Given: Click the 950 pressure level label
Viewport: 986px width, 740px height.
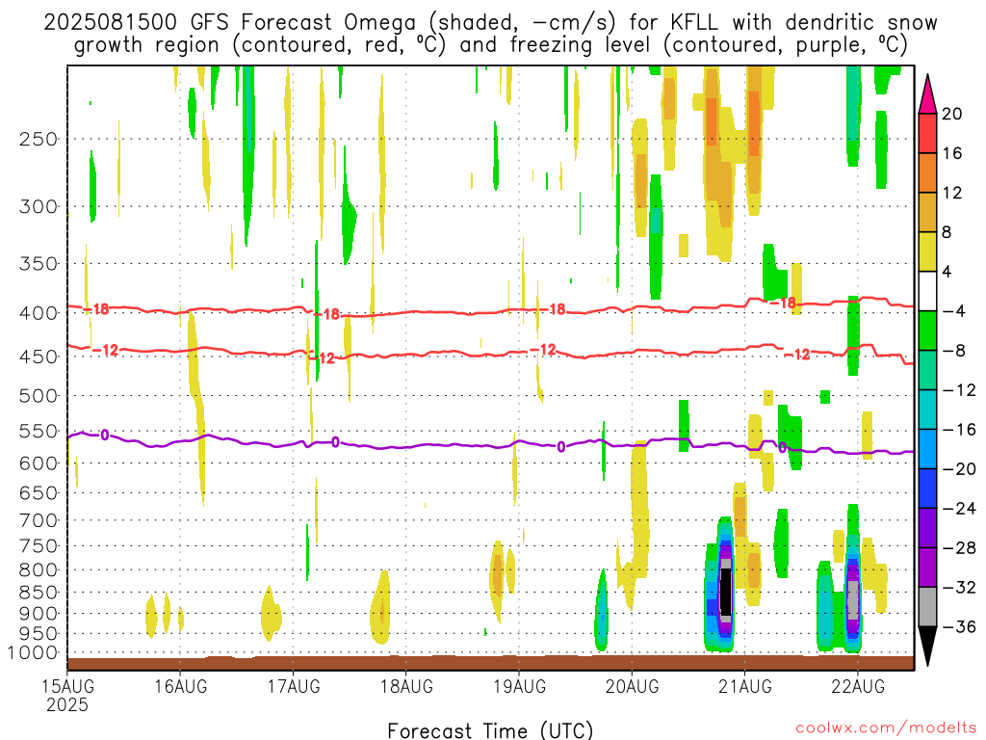Looking at the screenshot, I should [x=39, y=634].
